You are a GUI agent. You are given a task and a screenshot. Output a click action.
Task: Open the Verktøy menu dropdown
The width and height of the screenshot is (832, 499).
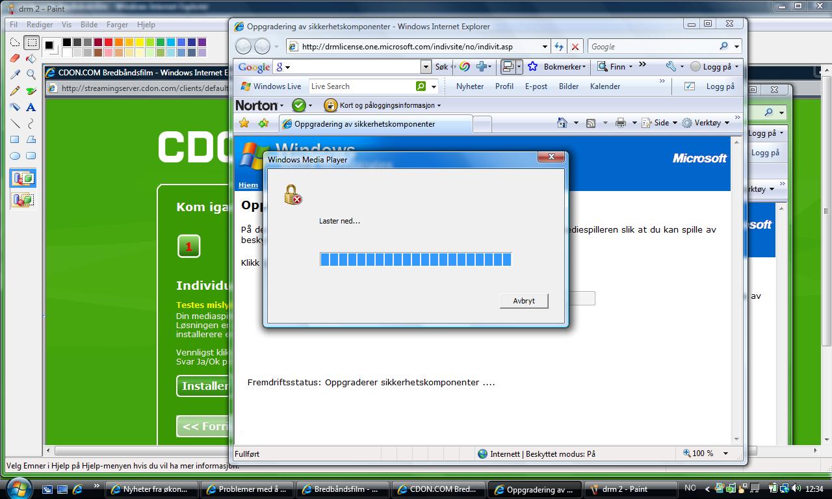(x=727, y=123)
